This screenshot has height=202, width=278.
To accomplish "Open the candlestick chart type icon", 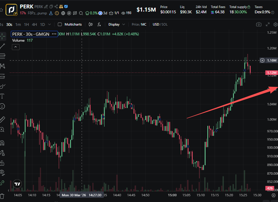I will (91, 25).
